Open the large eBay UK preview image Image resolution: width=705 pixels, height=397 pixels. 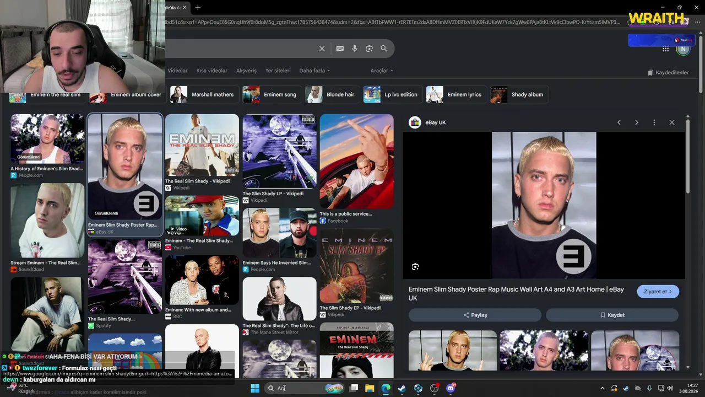(544, 205)
